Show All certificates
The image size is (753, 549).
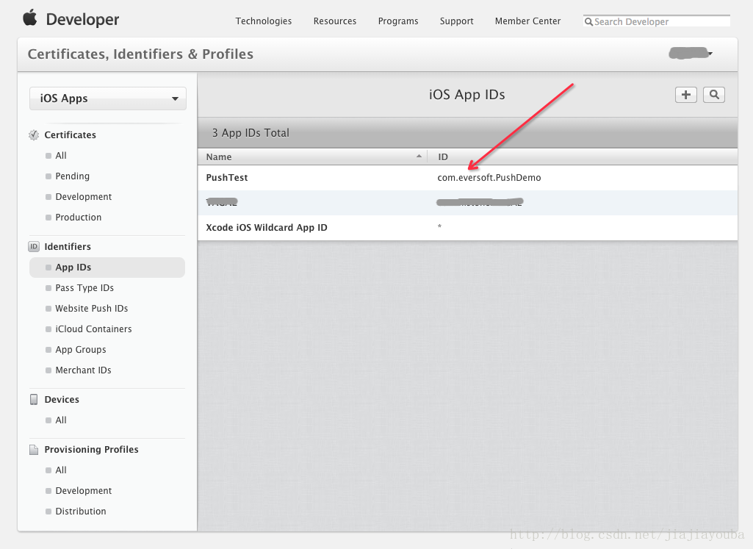tap(61, 156)
